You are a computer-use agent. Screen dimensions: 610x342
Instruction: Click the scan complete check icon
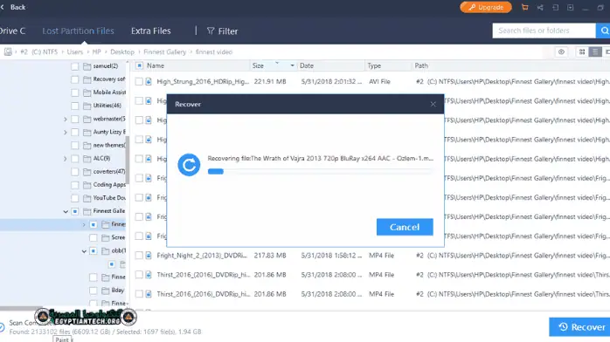click(x=3, y=327)
